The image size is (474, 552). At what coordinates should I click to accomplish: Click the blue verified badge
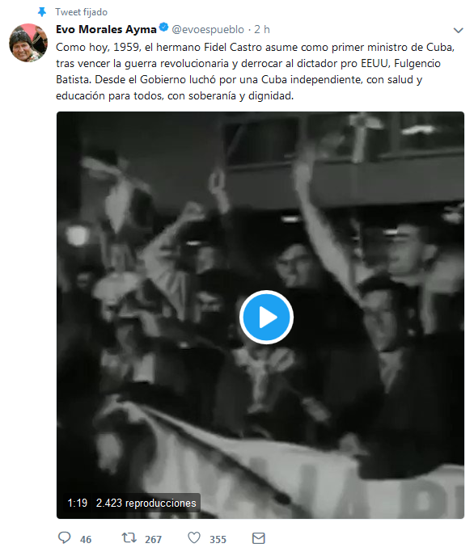coord(163,27)
